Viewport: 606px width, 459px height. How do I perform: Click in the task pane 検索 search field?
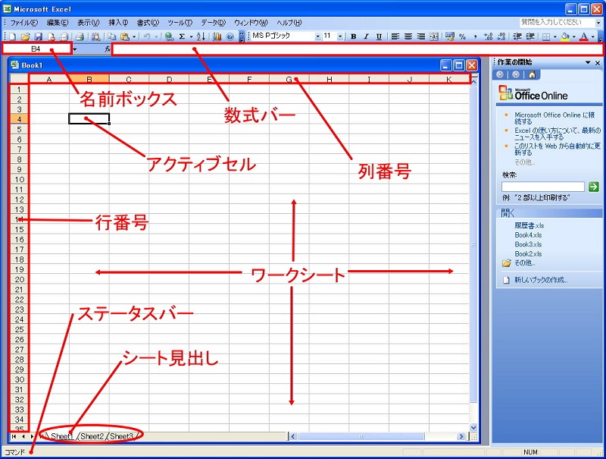click(x=543, y=187)
